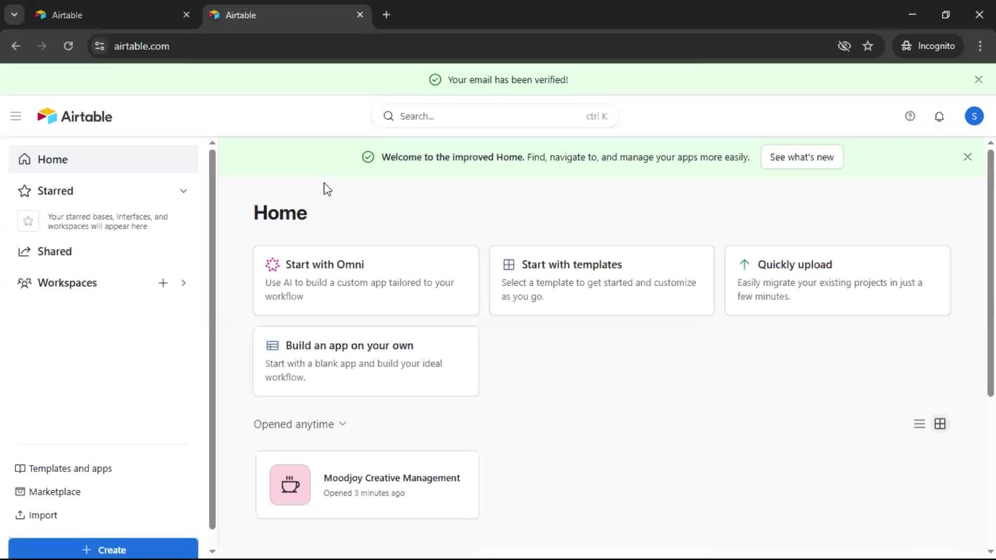Choose Quickly upload card

click(x=838, y=280)
